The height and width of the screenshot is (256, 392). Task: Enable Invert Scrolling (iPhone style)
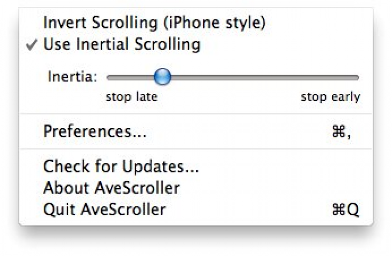(x=154, y=24)
